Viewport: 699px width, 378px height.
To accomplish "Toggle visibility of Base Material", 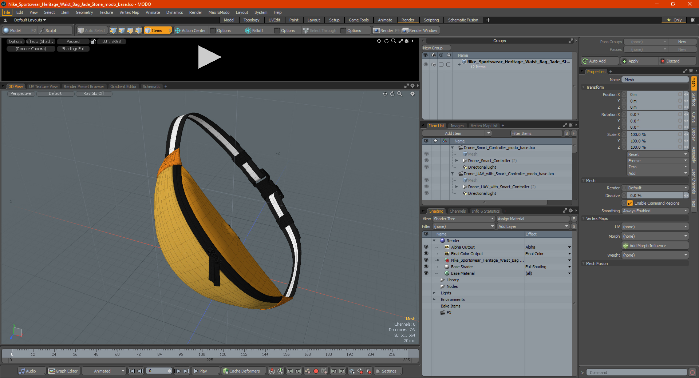I will (x=426, y=273).
